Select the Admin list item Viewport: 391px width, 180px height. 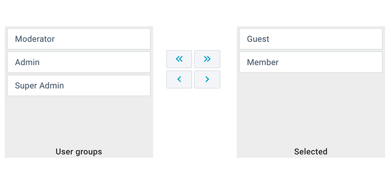[x=79, y=62]
